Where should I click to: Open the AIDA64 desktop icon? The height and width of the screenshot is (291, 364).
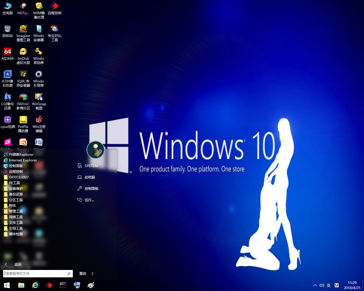point(8,54)
